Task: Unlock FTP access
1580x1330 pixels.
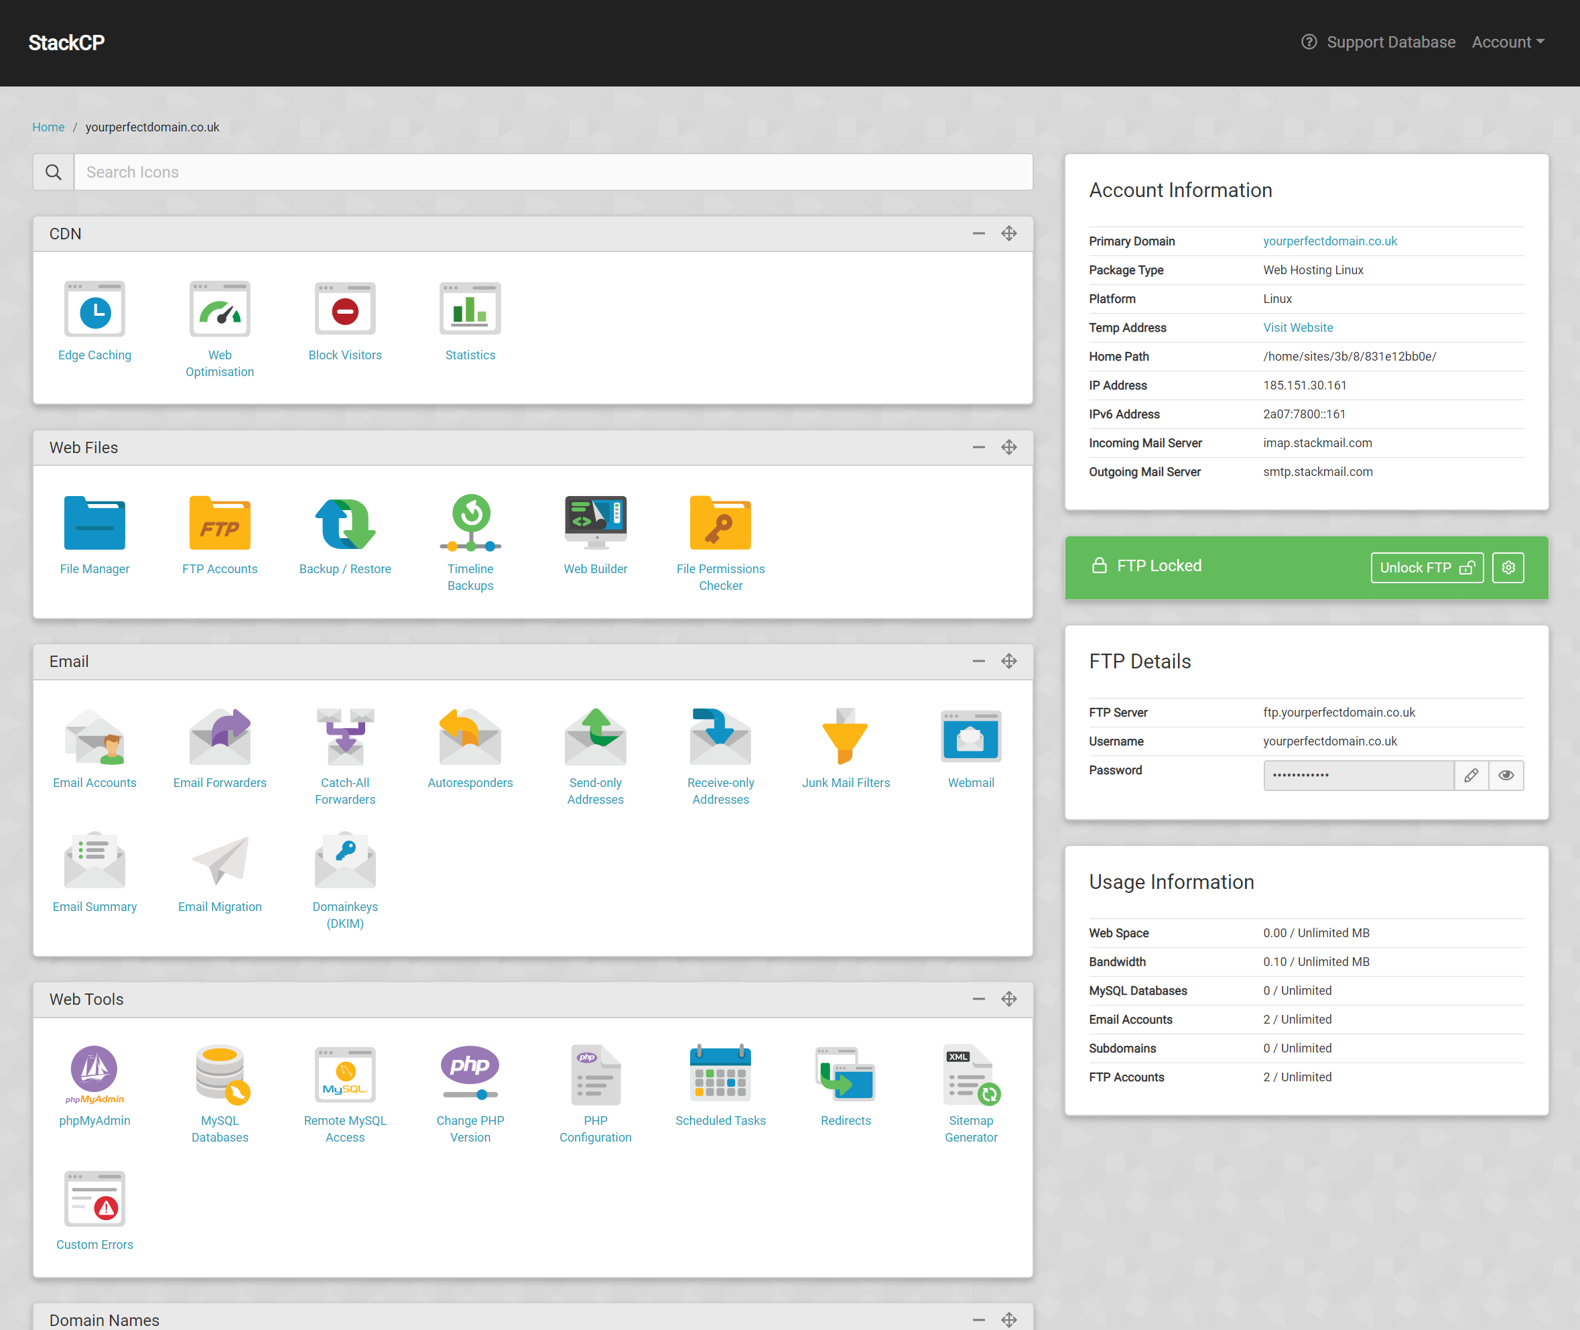Action: [1427, 568]
